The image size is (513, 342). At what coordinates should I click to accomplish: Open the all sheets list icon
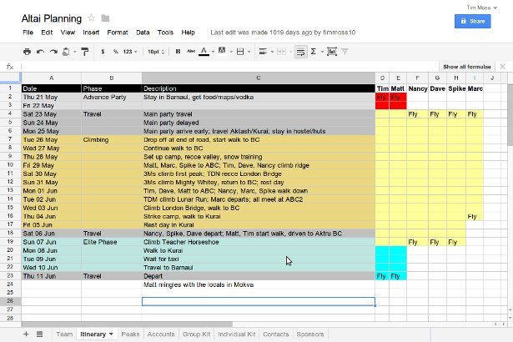[39, 334]
